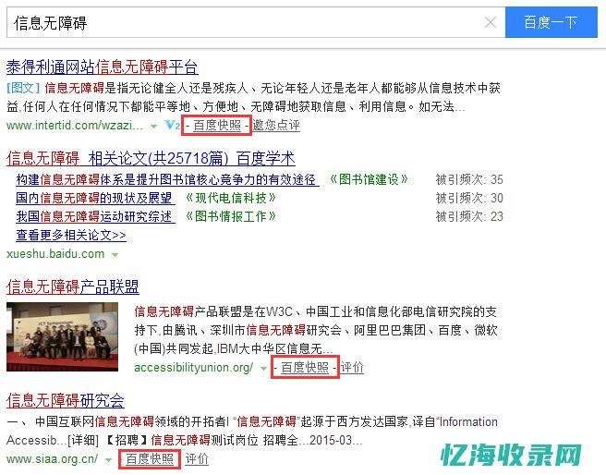The width and height of the screenshot is (606, 475).
Task: Open paper 我国信息无障碍运动研究综述
Action: click(x=95, y=216)
